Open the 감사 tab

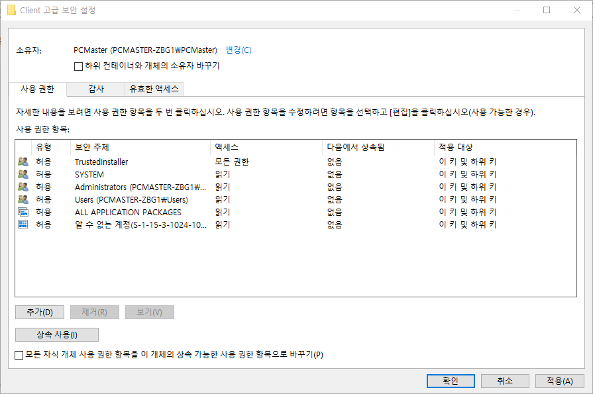pos(96,89)
